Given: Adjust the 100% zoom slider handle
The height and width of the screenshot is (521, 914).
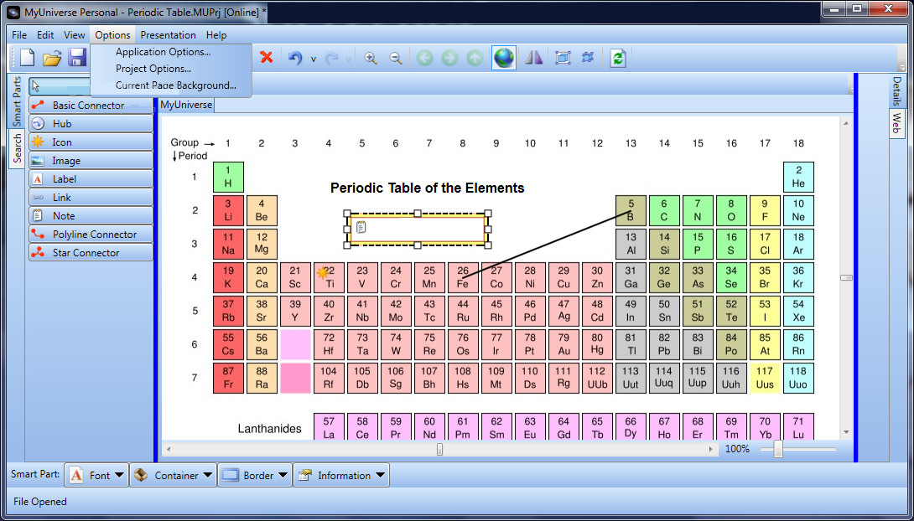Looking at the screenshot, I should point(777,449).
